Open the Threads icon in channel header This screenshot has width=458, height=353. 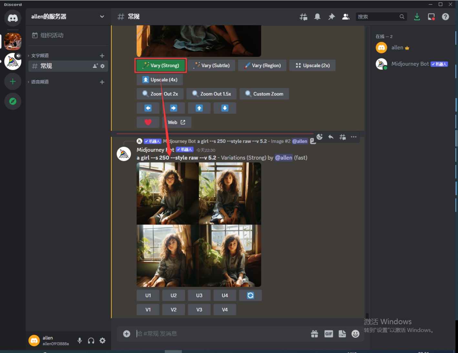pyautogui.click(x=303, y=17)
